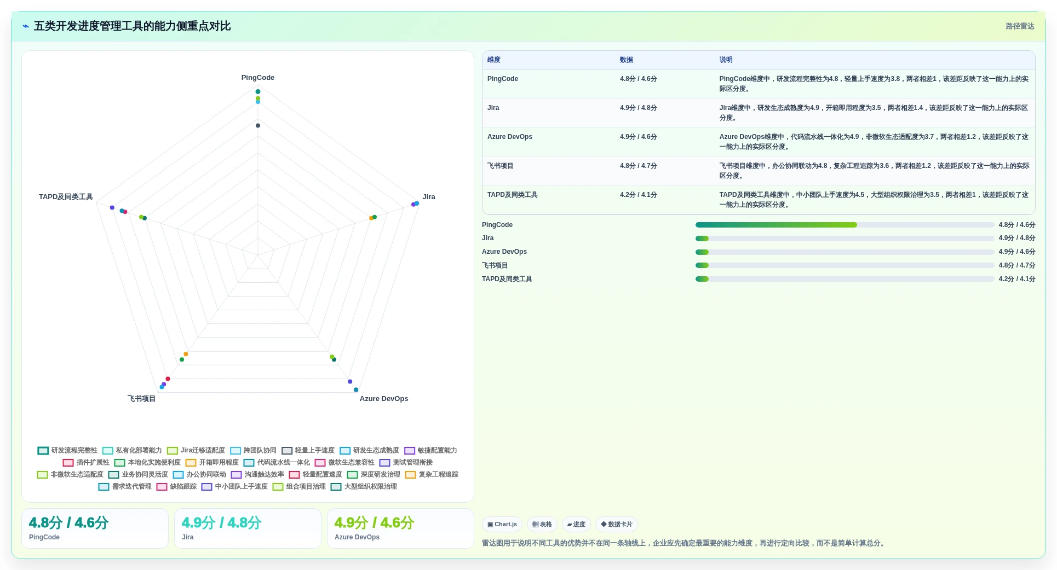Click the 路径雷达 badge in the header
Screen dimensions: 1057x570
point(1020,26)
